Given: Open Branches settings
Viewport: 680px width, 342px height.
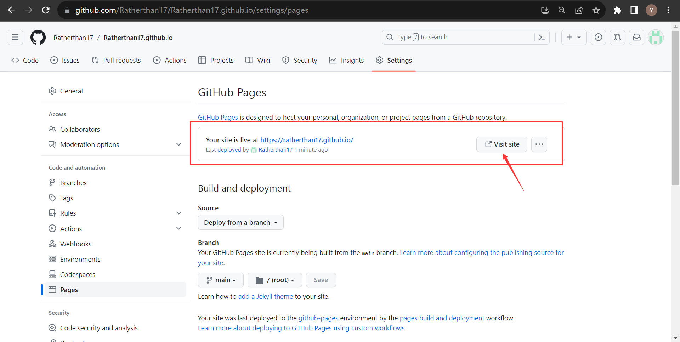Looking at the screenshot, I should pos(115,183).
